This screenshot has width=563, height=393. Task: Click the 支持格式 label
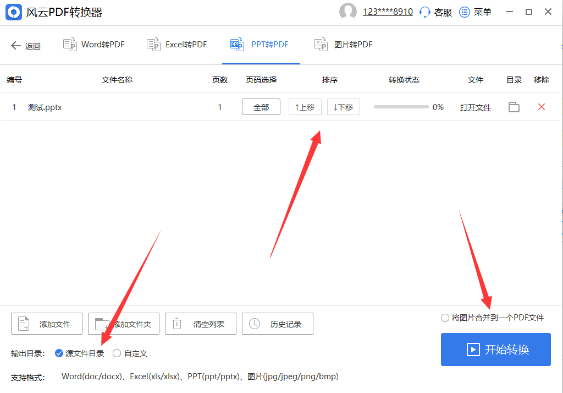pyautogui.click(x=27, y=378)
